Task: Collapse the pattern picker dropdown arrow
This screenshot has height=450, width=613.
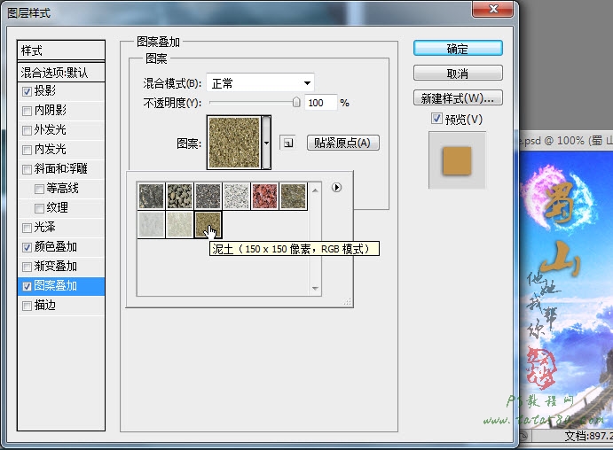Action: pos(266,143)
